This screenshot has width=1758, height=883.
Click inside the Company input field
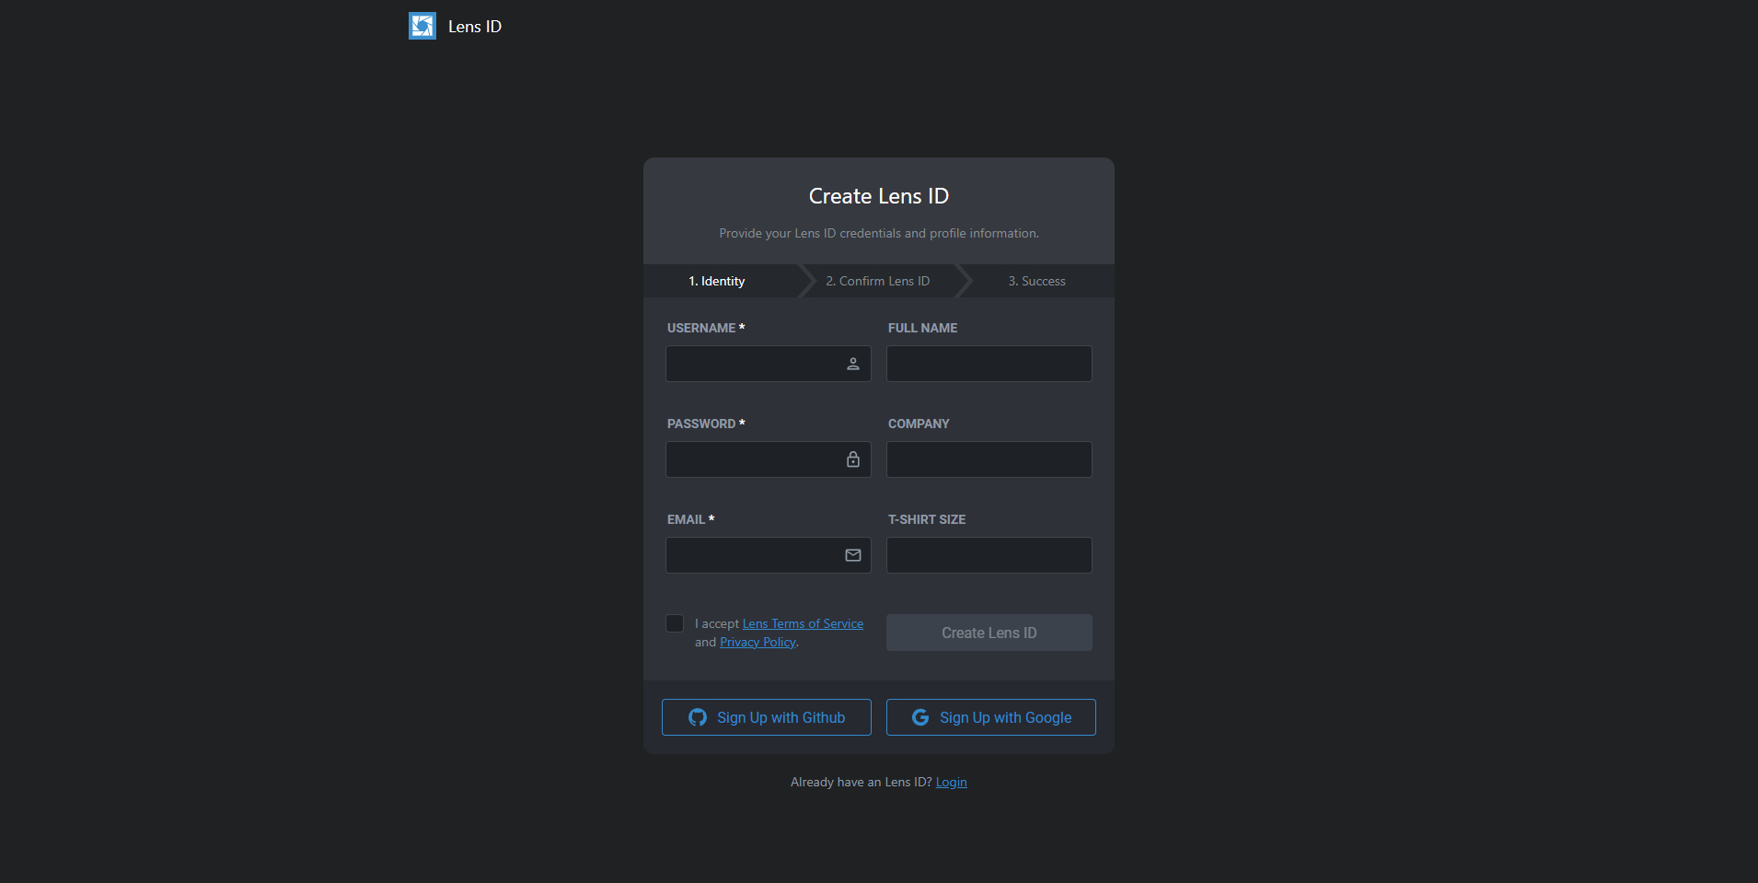click(x=989, y=459)
